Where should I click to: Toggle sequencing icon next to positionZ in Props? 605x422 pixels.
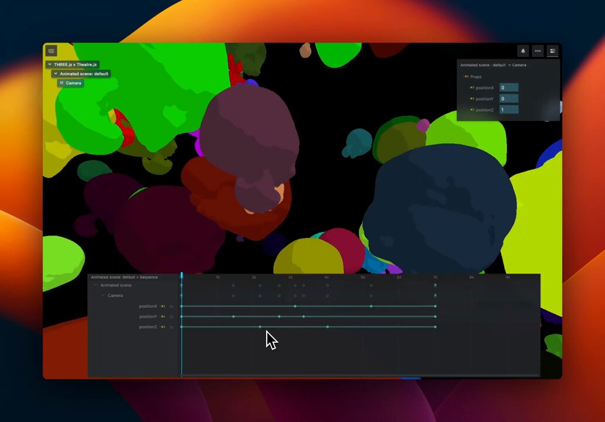472,110
